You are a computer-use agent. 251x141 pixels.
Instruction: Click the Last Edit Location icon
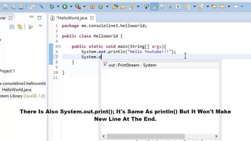pos(214,7)
